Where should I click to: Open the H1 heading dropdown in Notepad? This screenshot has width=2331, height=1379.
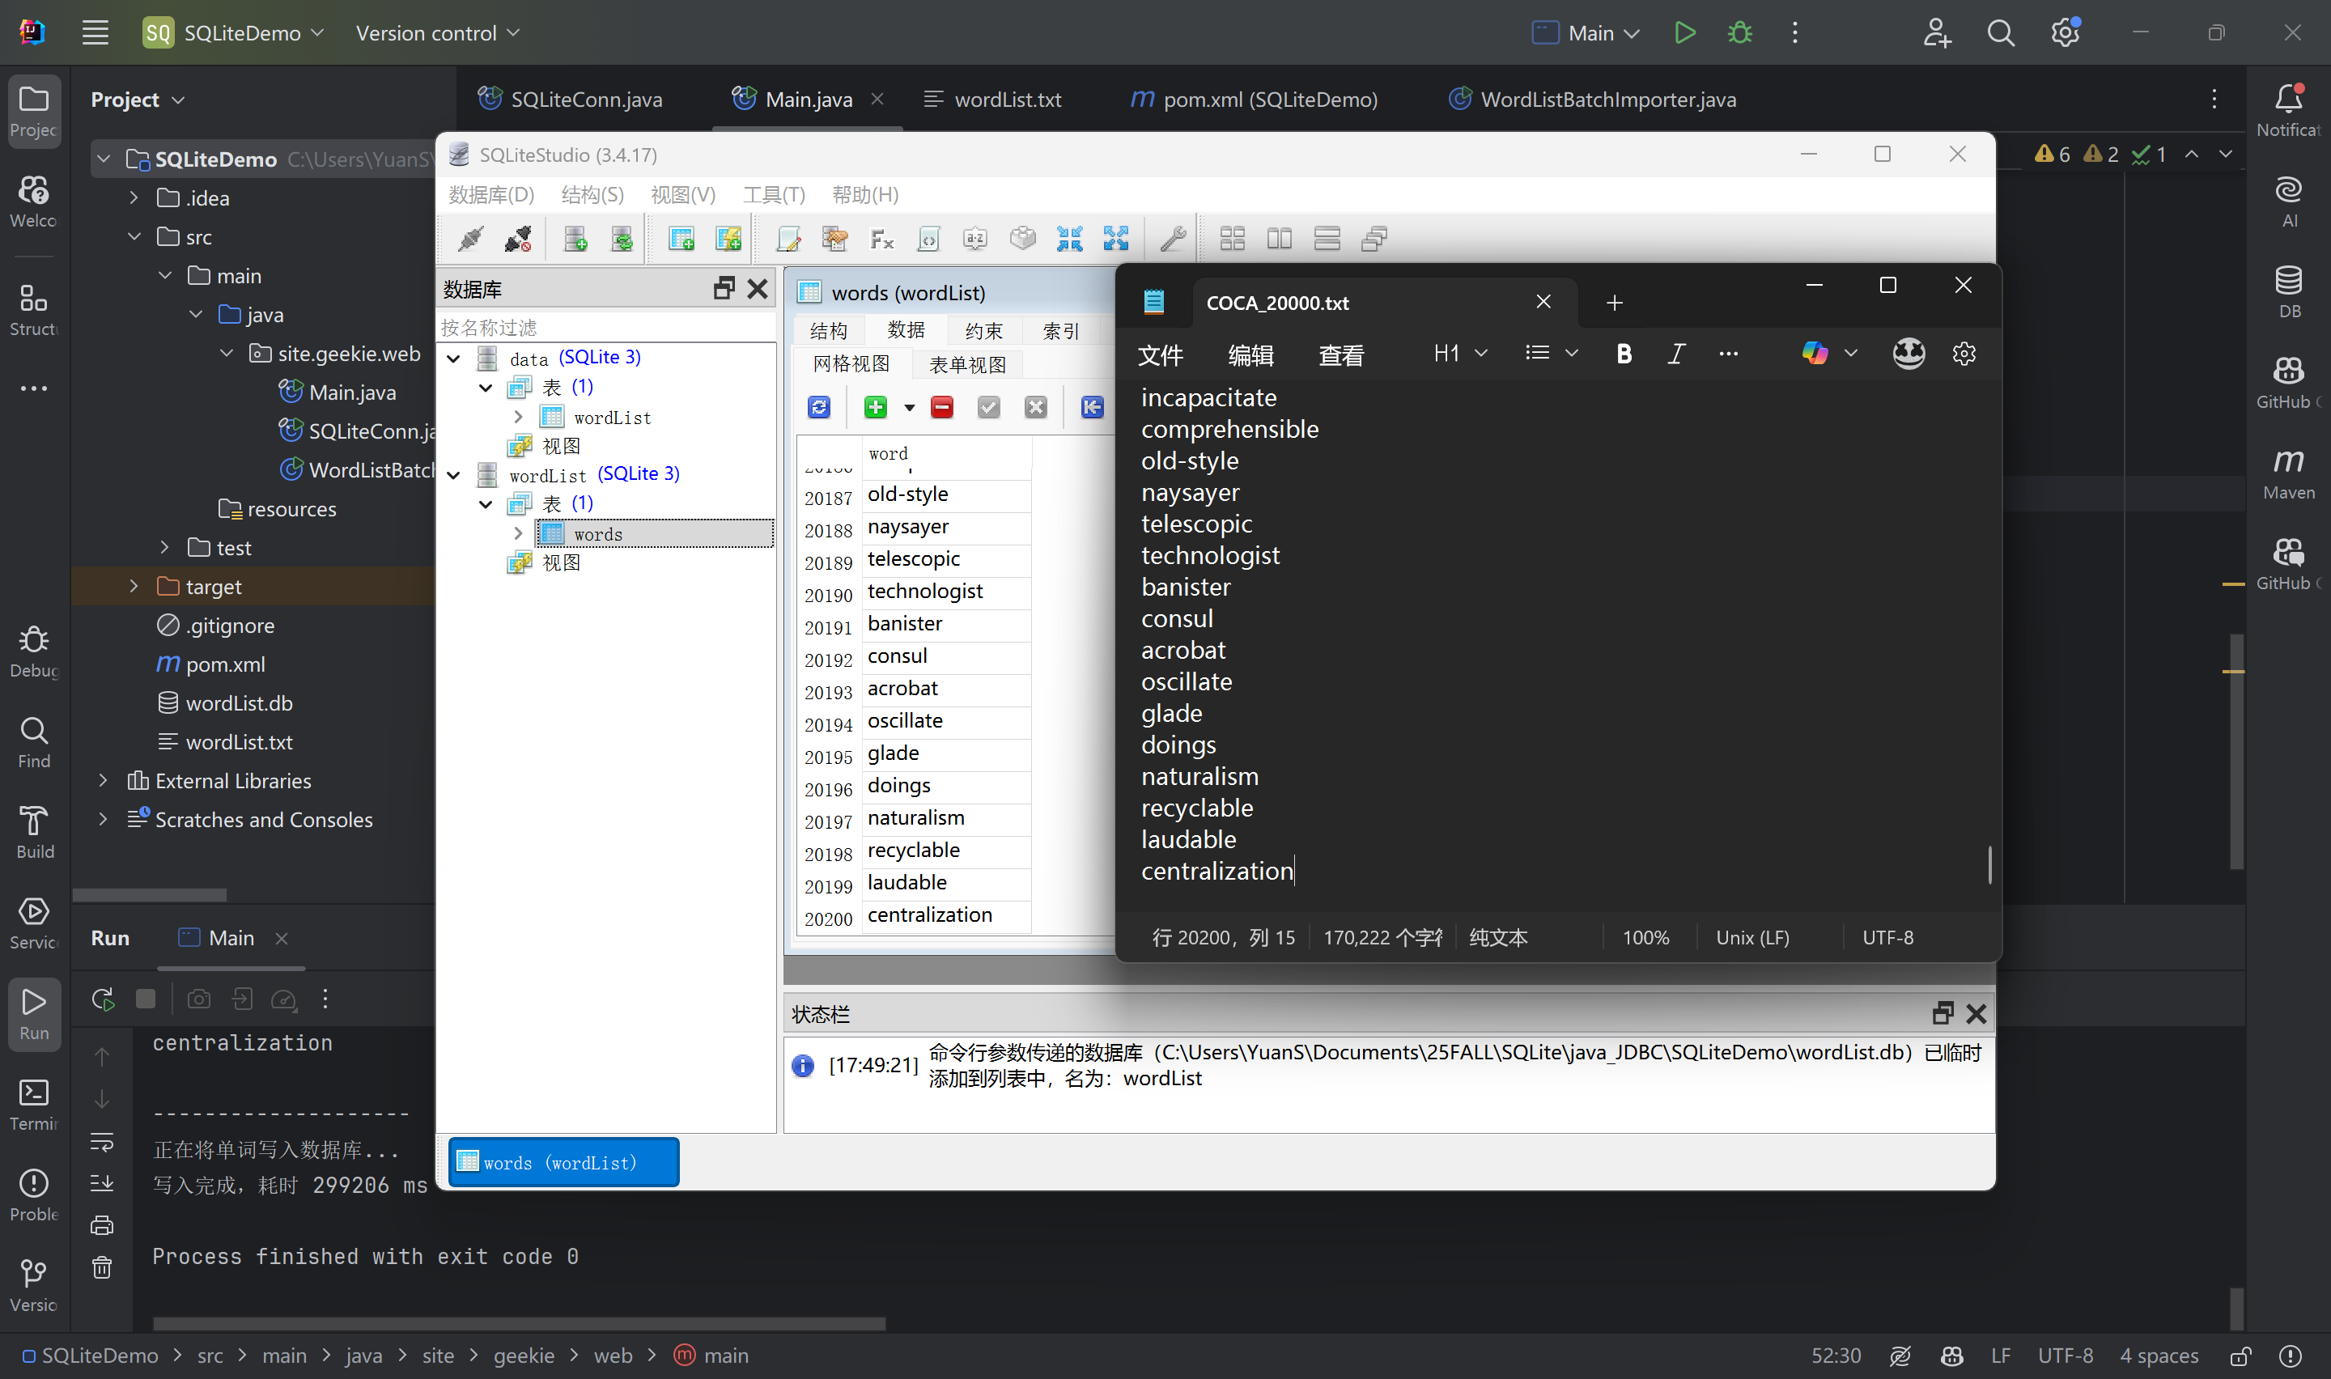click(1460, 354)
